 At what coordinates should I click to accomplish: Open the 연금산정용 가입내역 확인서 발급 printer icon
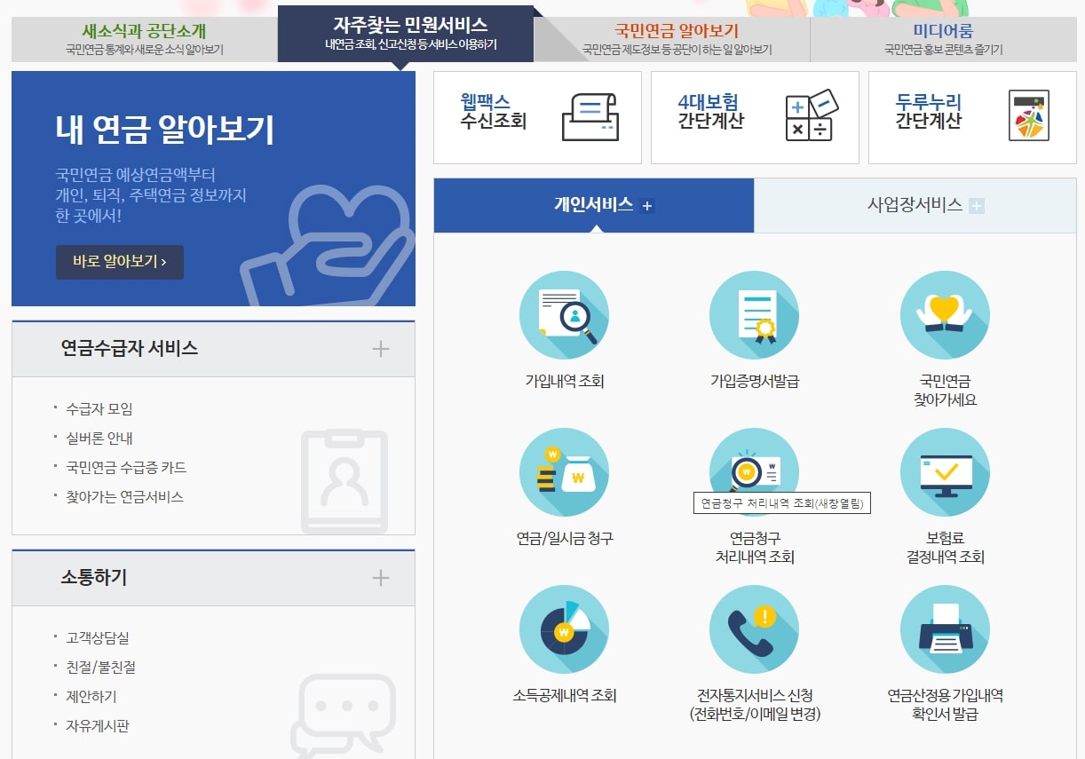click(945, 629)
